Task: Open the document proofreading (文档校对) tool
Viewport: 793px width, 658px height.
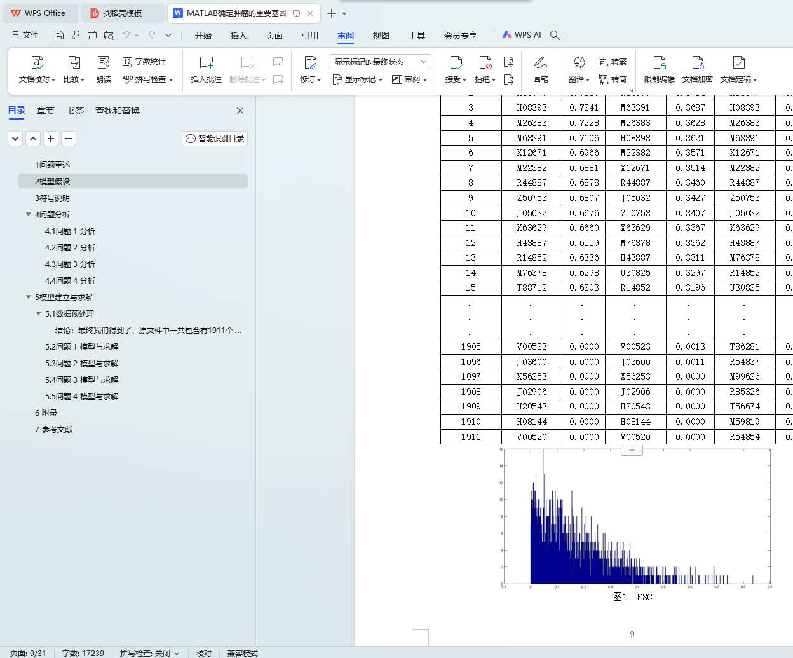Action: pos(37,69)
